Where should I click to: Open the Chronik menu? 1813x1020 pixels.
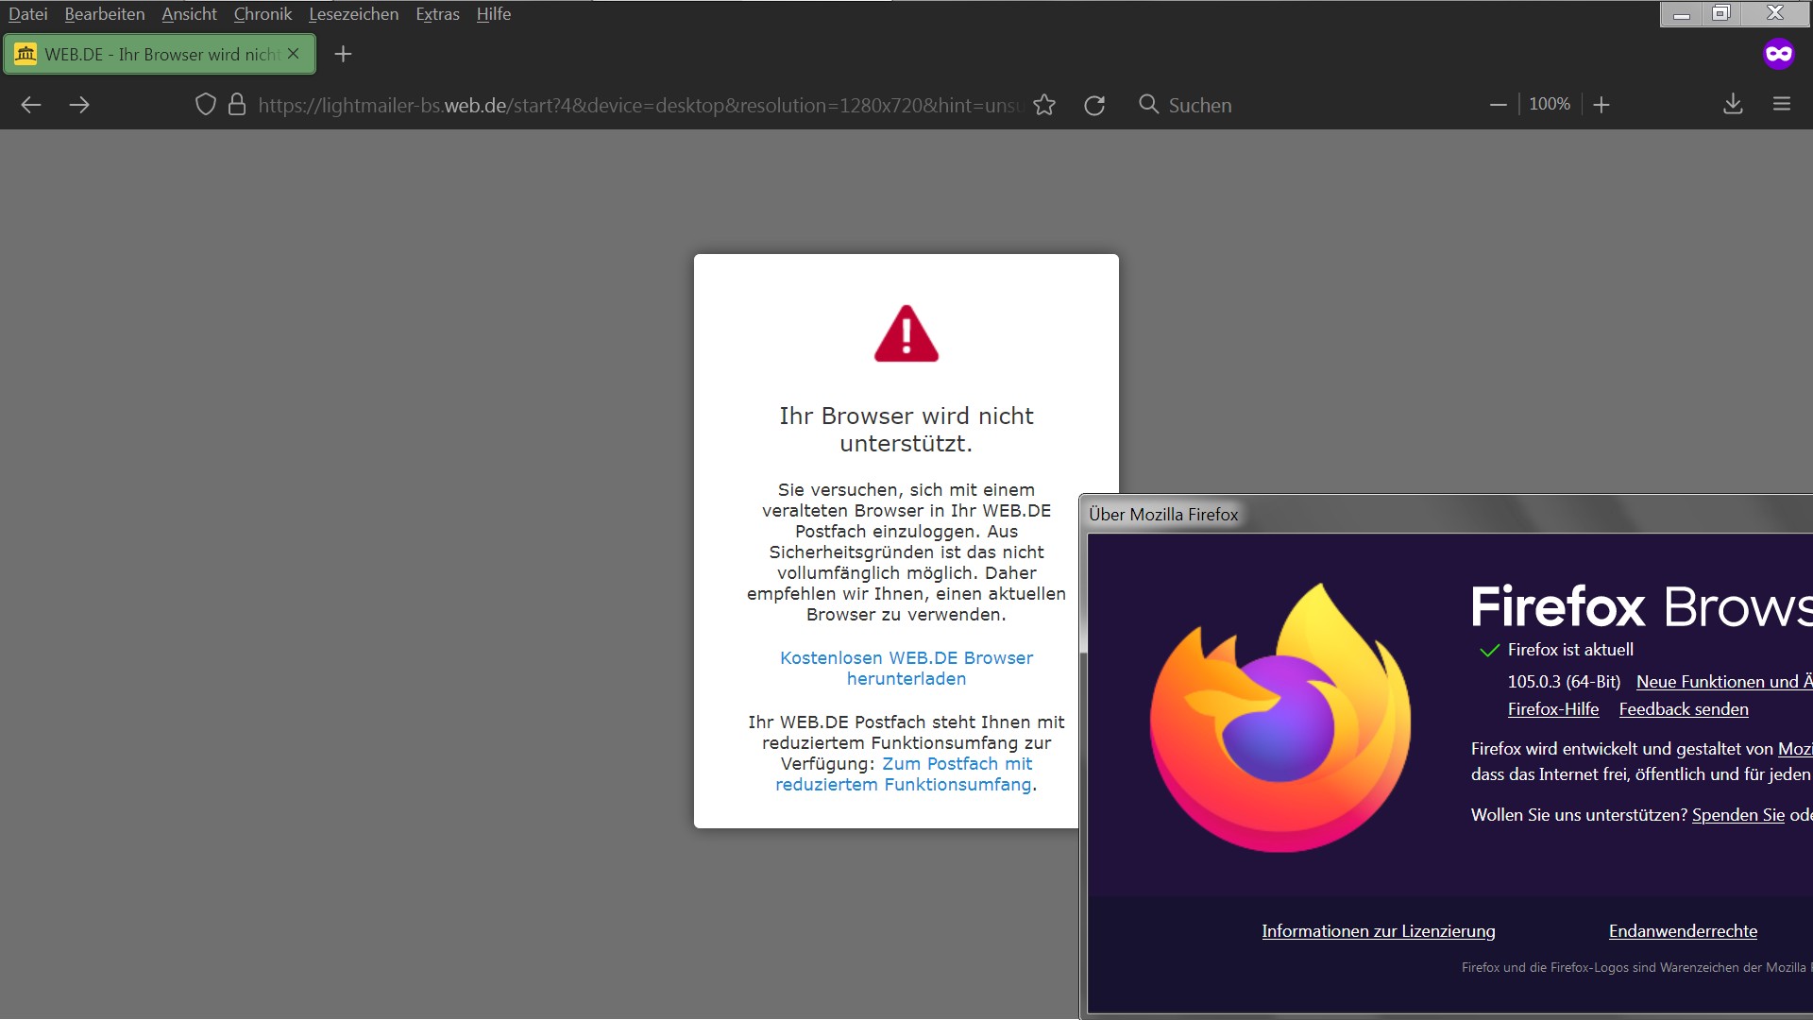click(263, 14)
